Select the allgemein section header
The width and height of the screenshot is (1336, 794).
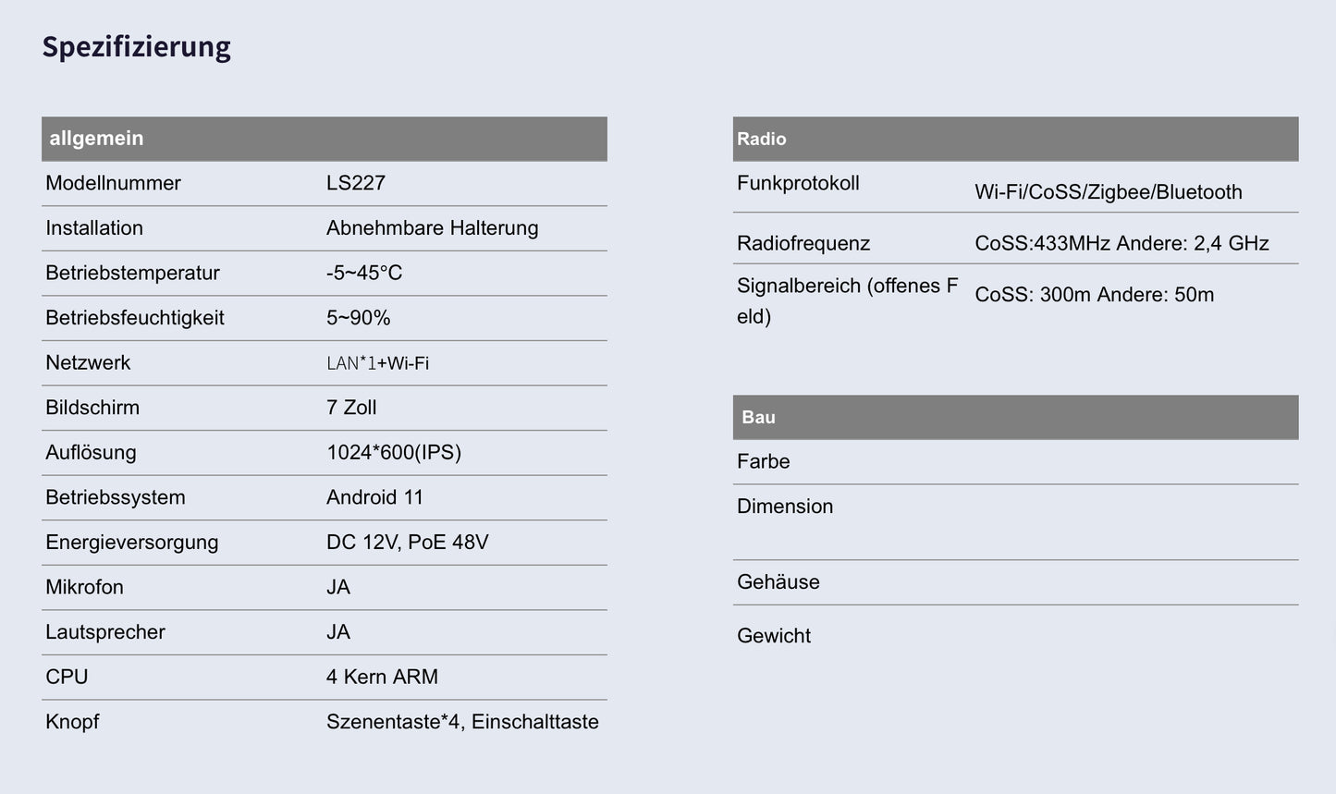click(x=96, y=139)
